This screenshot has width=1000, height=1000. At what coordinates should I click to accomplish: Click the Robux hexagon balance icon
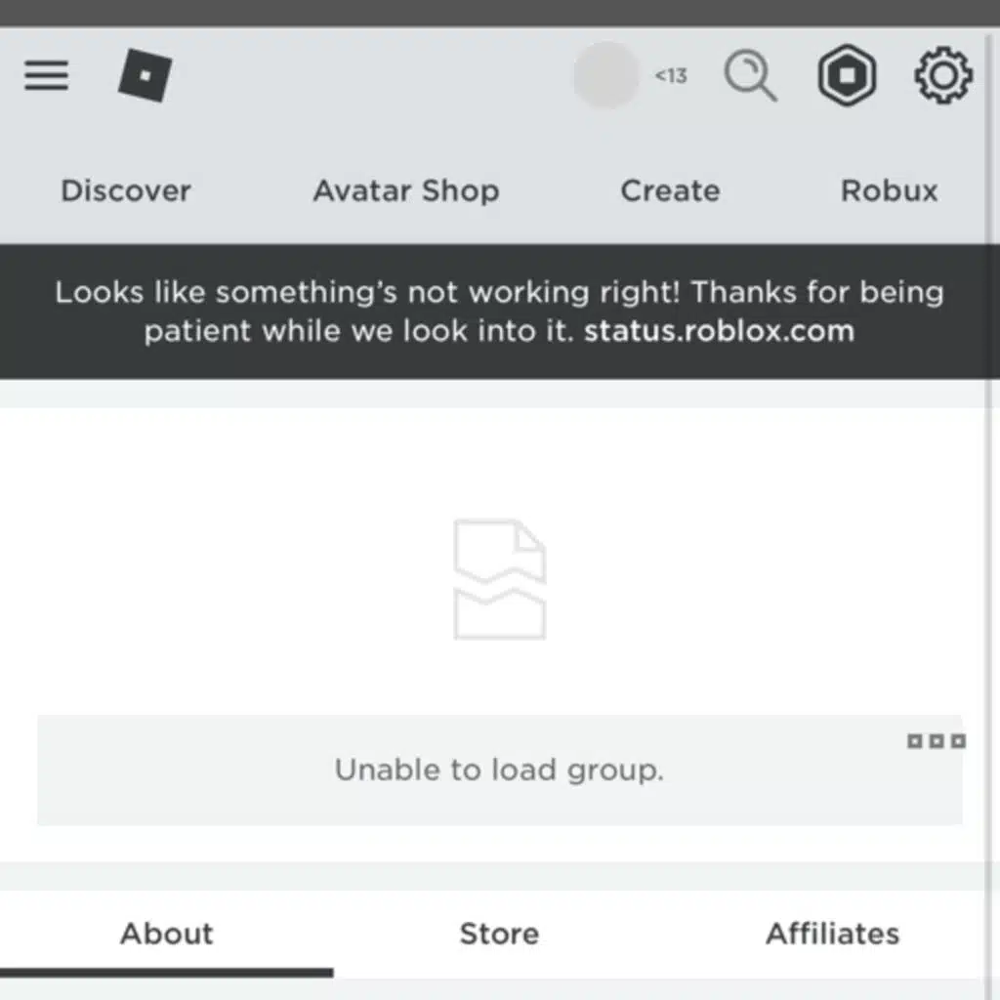point(847,76)
